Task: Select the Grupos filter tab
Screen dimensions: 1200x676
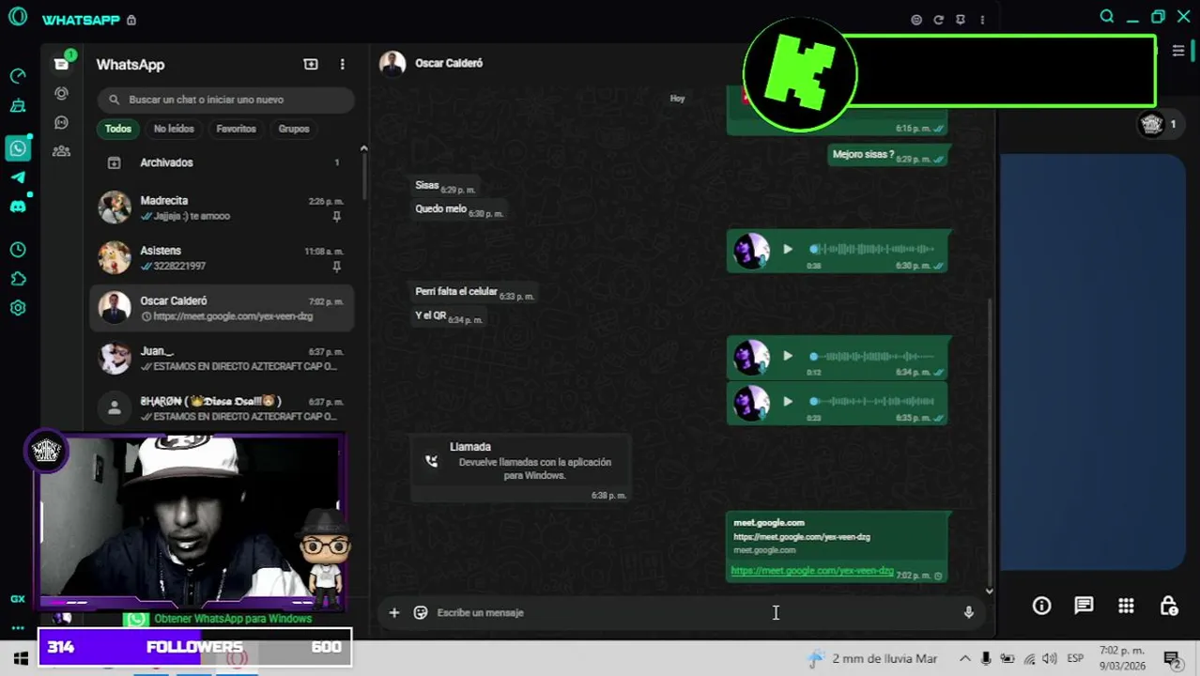Action: click(x=294, y=129)
